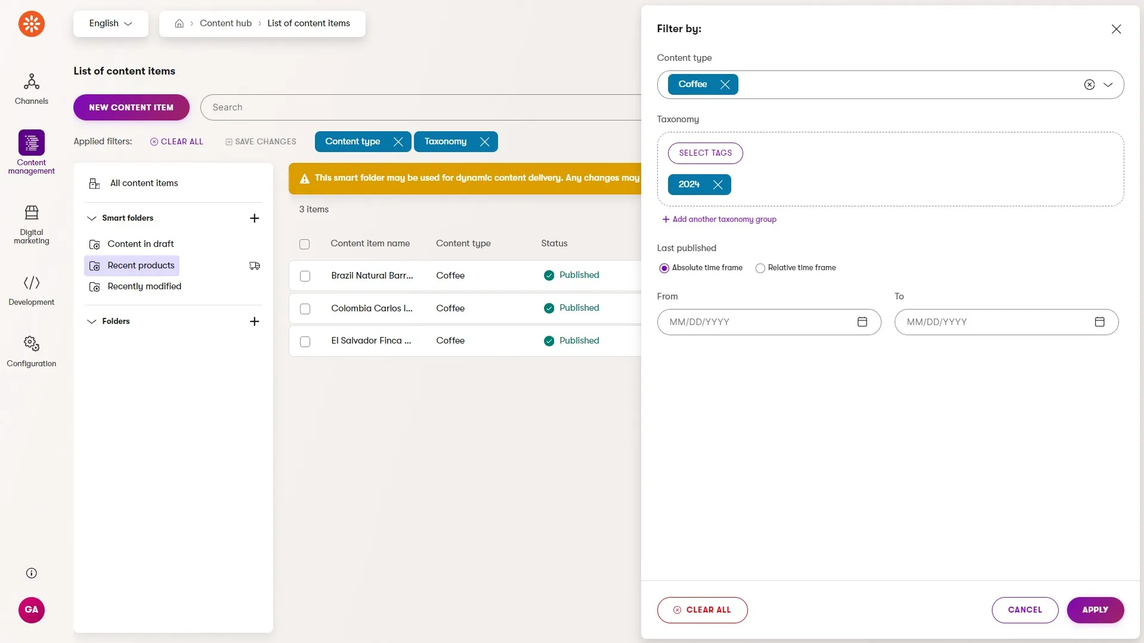
Task: Check the Brazil Natural Barr... row
Action: click(x=305, y=276)
